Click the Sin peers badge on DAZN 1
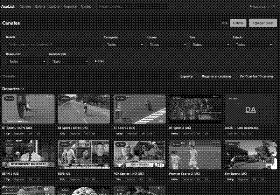The width and height of the screenshot is (280, 195). 233,98
